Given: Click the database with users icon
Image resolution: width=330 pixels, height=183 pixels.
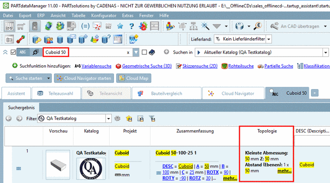Looking at the screenshot, I should pos(48,39).
